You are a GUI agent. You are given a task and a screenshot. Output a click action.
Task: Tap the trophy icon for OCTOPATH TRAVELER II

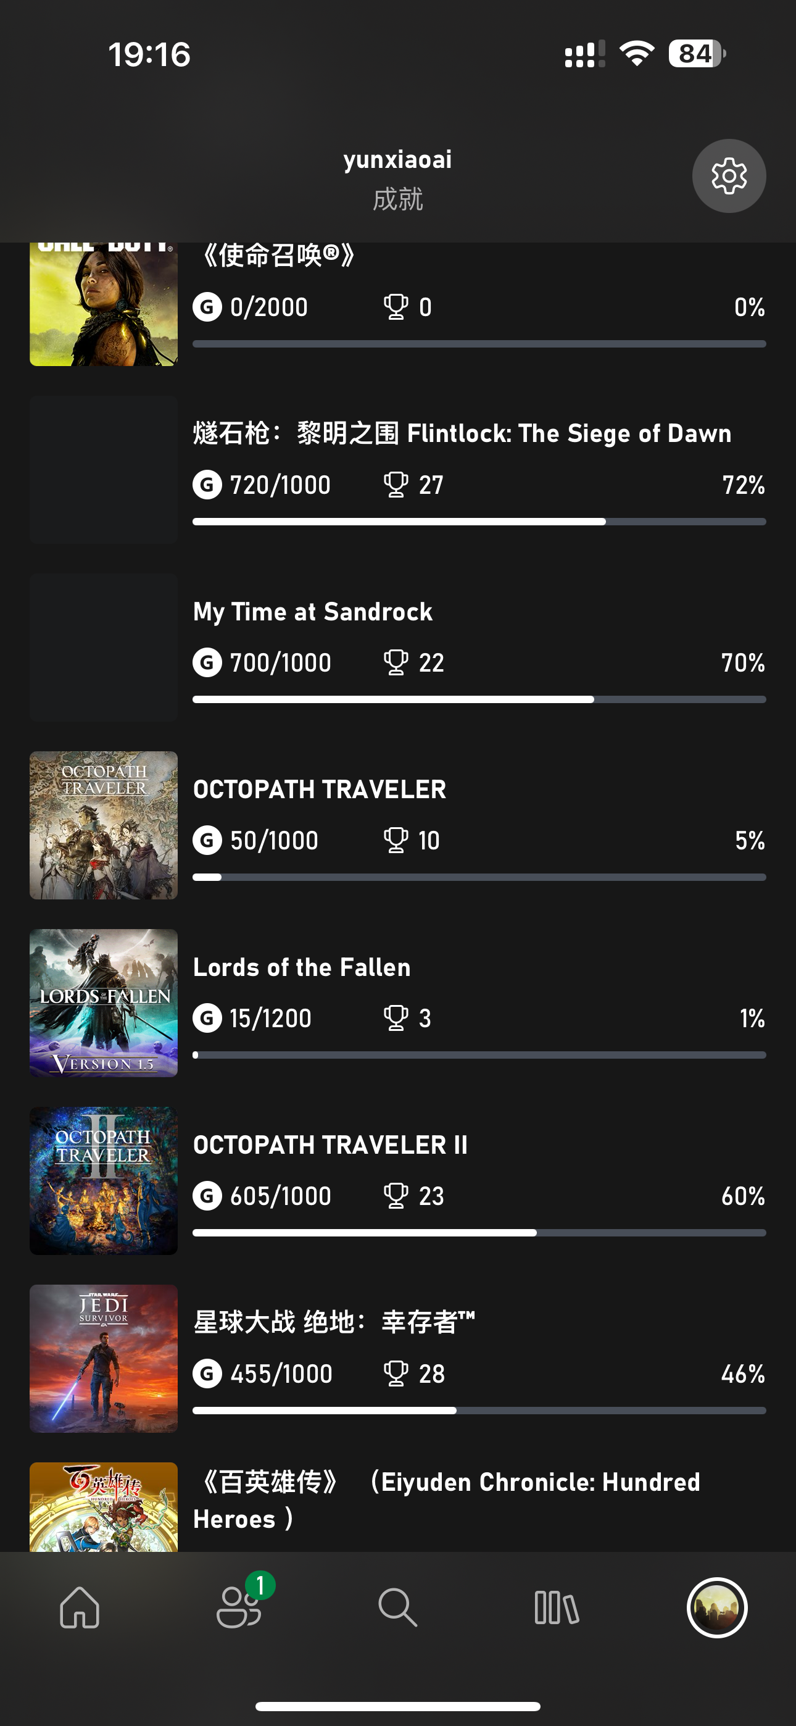click(396, 1196)
